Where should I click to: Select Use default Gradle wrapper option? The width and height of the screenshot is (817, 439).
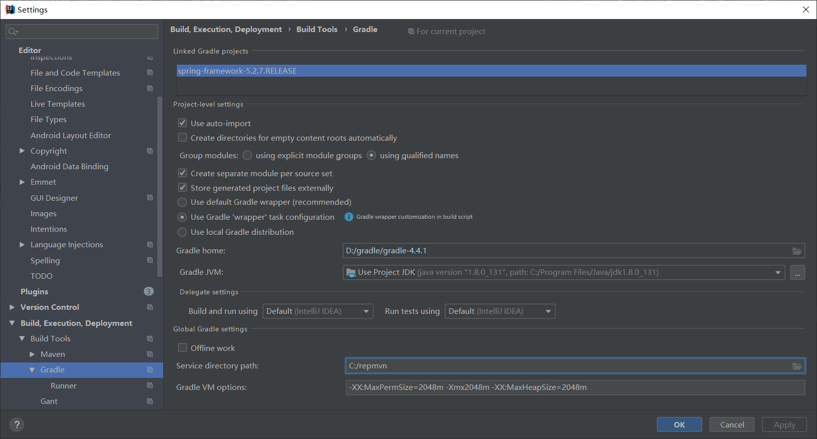[182, 202]
